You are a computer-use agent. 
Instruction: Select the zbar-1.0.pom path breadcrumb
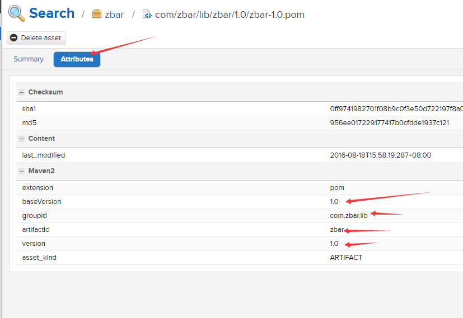click(230, 15)
